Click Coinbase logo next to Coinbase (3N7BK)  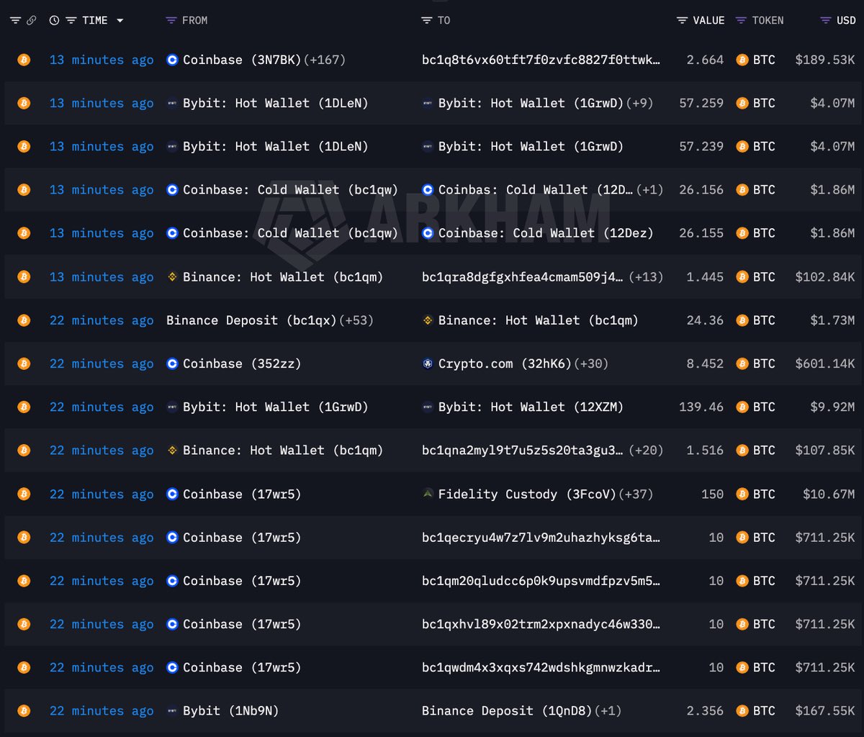[172, 60]
